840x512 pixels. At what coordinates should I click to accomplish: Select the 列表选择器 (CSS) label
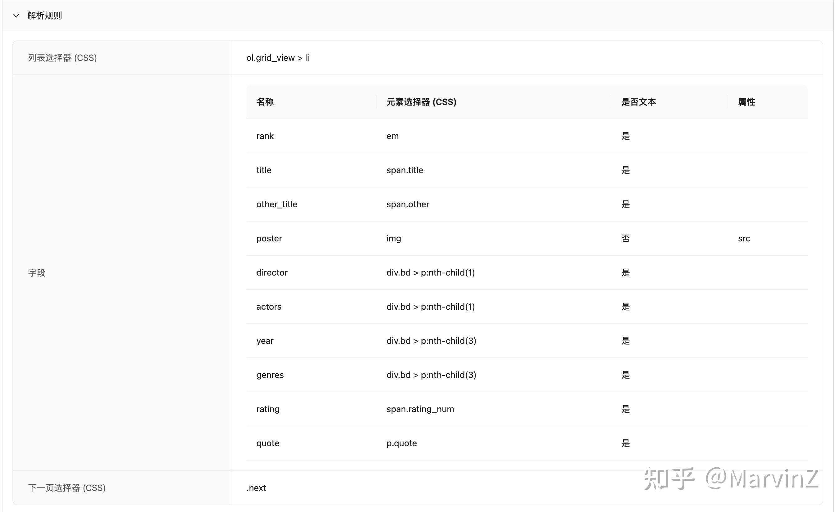pyautogui.click(x=62, y=58)
